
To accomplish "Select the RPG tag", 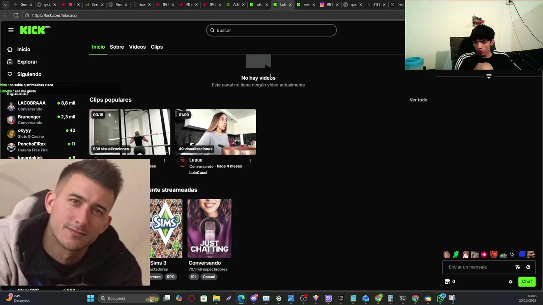I will tap(171, 277).
